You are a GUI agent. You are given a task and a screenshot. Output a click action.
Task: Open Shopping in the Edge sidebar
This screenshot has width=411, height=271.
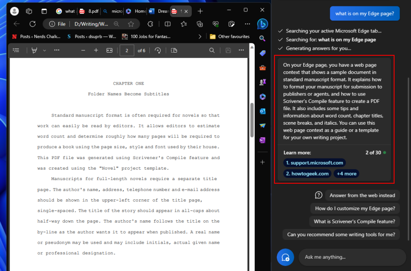click(x=263, y=53)
